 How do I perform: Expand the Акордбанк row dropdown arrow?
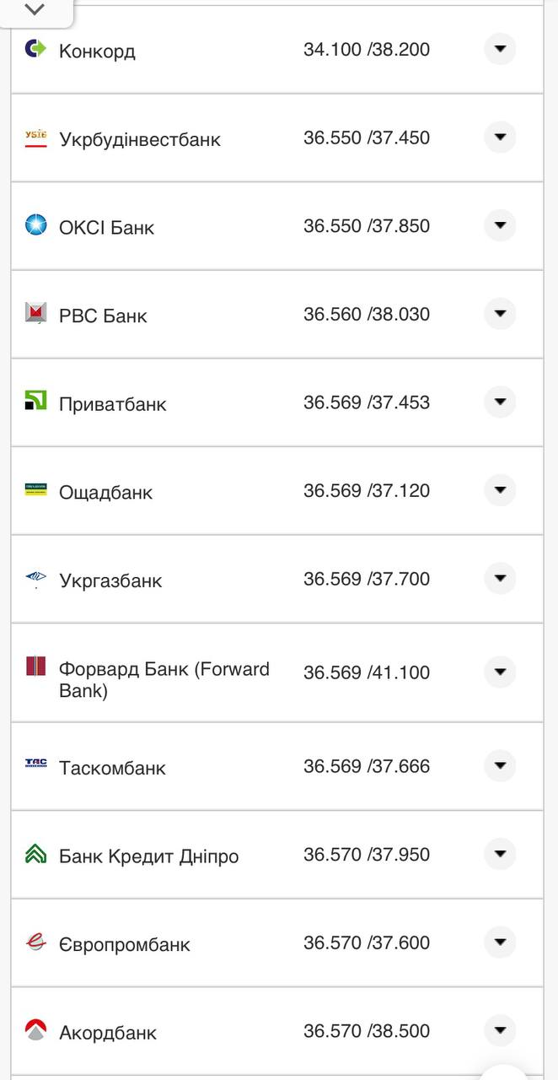tap(500, 1030)
